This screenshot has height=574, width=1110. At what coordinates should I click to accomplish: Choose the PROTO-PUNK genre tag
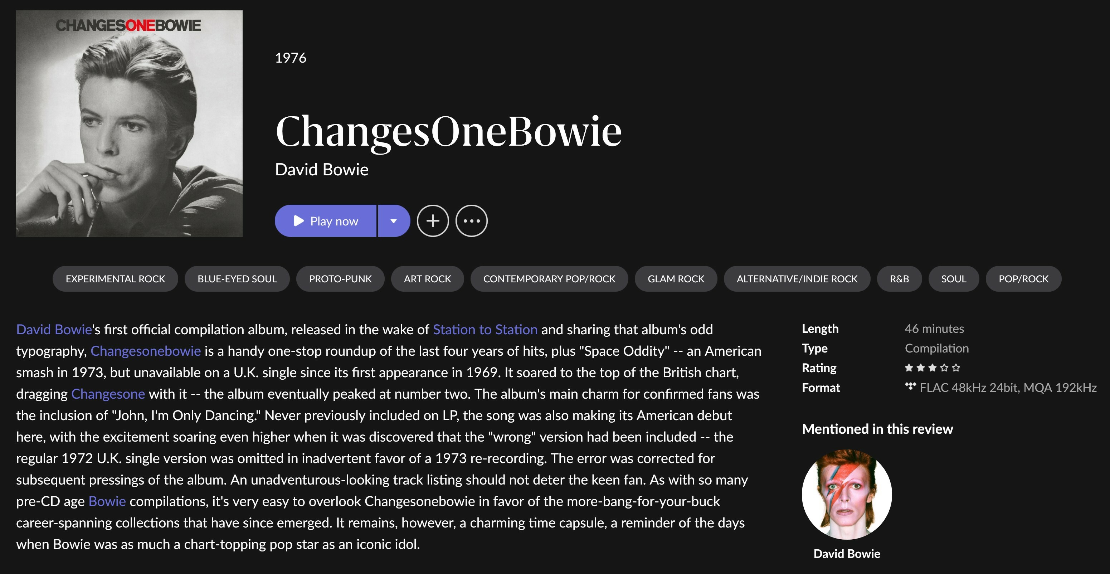coord(340,279)
